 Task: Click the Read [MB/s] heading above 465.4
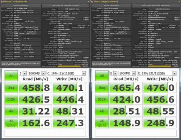coord(126,79)
